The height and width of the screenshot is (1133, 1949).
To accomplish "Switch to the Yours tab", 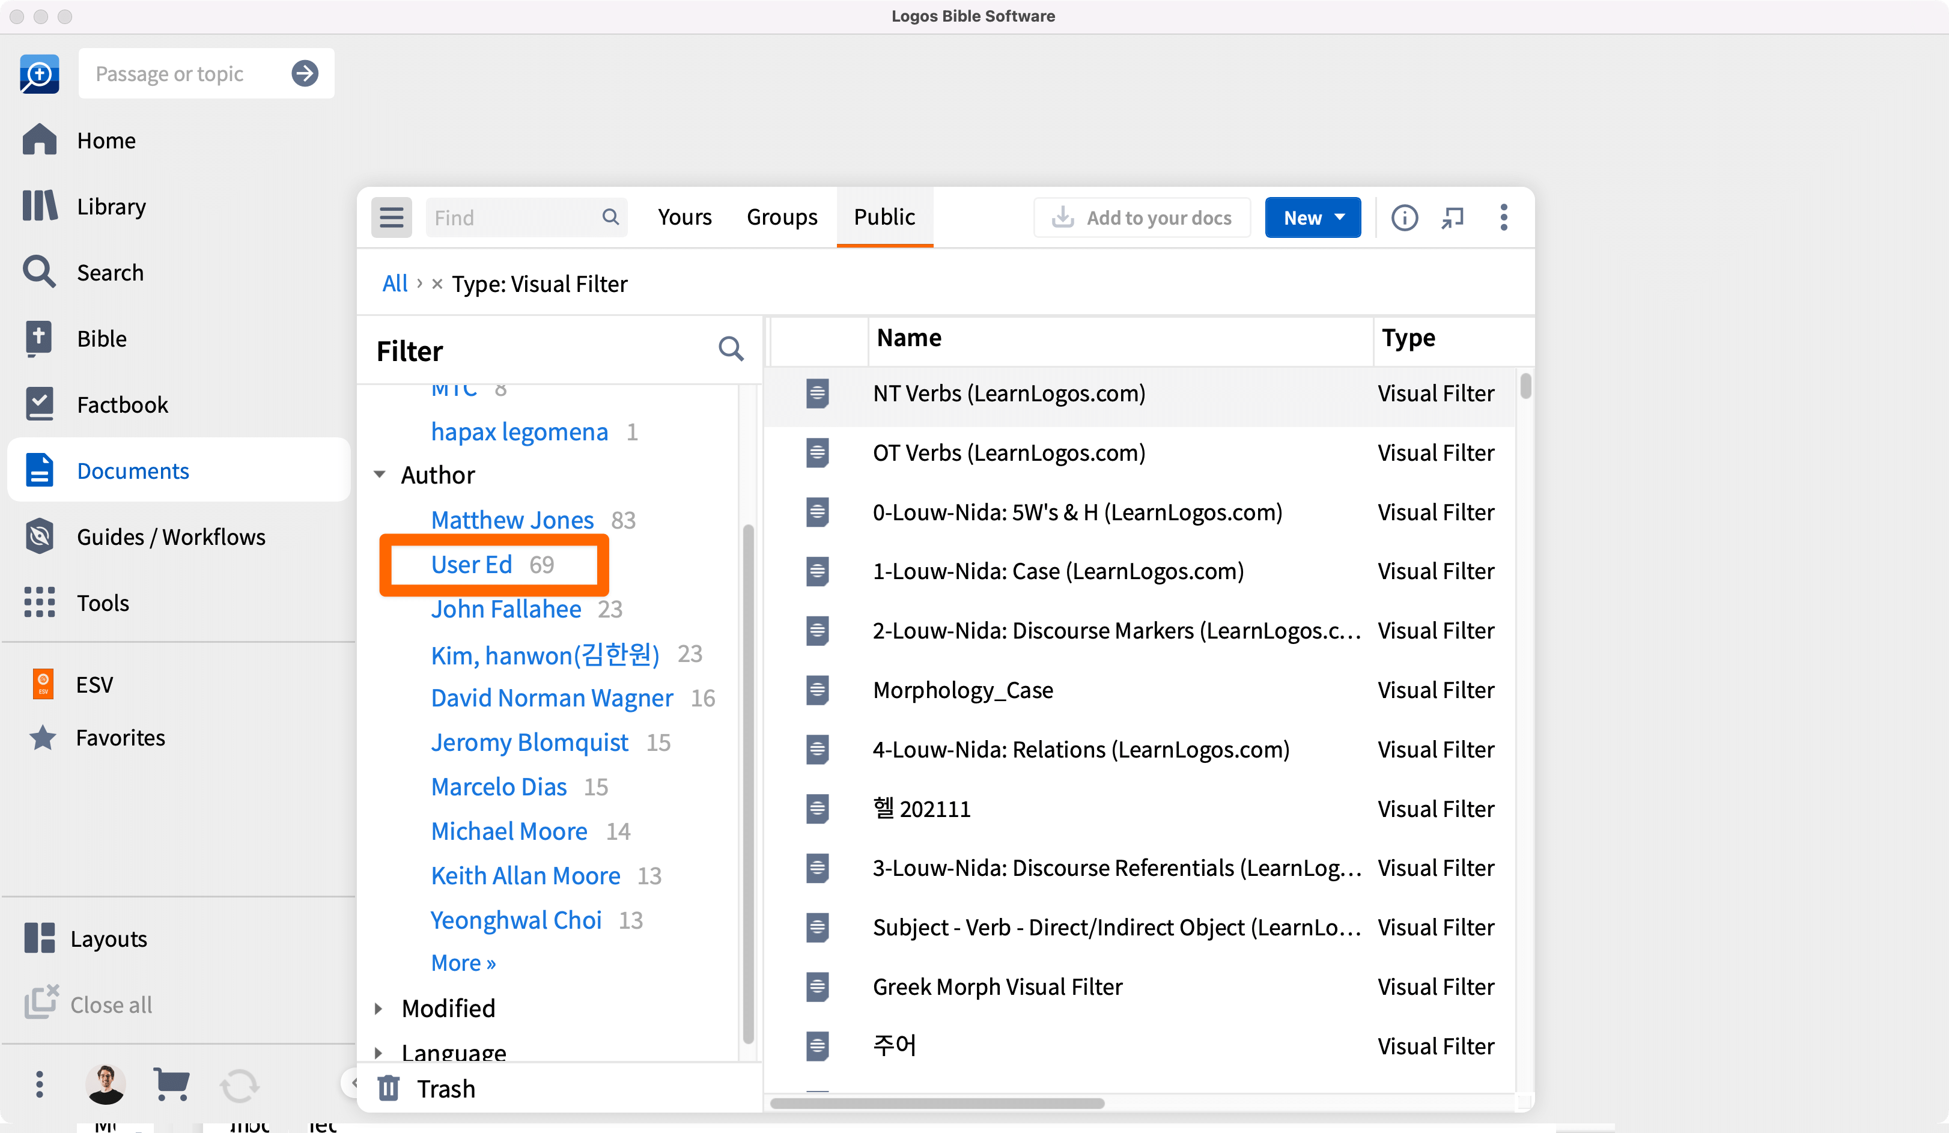I will pos(684,217).
